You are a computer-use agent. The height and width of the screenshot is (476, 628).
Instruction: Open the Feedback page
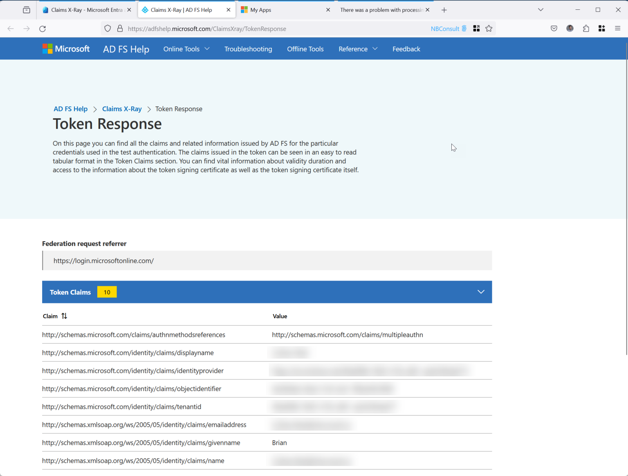coord(406,49)
